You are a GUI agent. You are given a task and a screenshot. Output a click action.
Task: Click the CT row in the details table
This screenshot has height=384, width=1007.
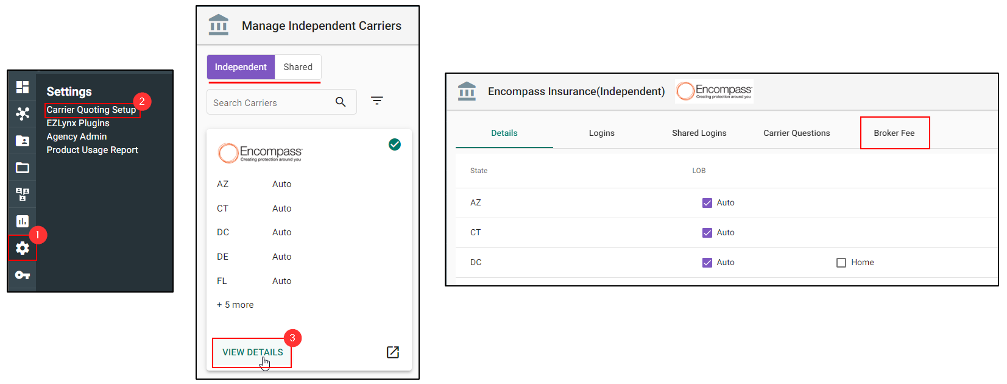click(726, 233)
